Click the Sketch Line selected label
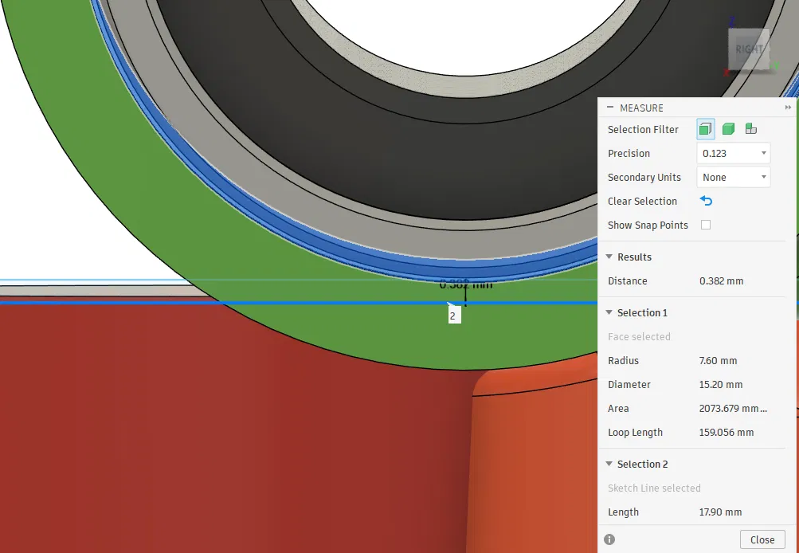This screenshot has width=799, height=553. (x=654, y=488)
